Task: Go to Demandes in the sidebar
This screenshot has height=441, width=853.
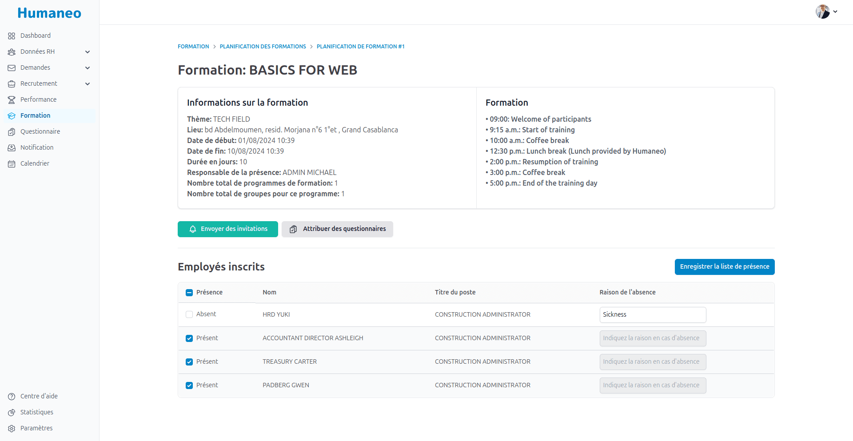Action: [x=36, y=68]
